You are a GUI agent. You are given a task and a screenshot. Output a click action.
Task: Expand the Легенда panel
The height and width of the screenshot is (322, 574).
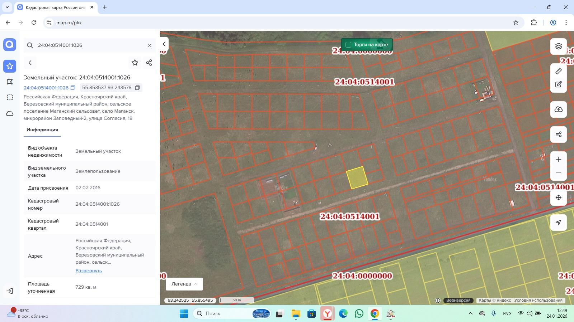[184, 284]
